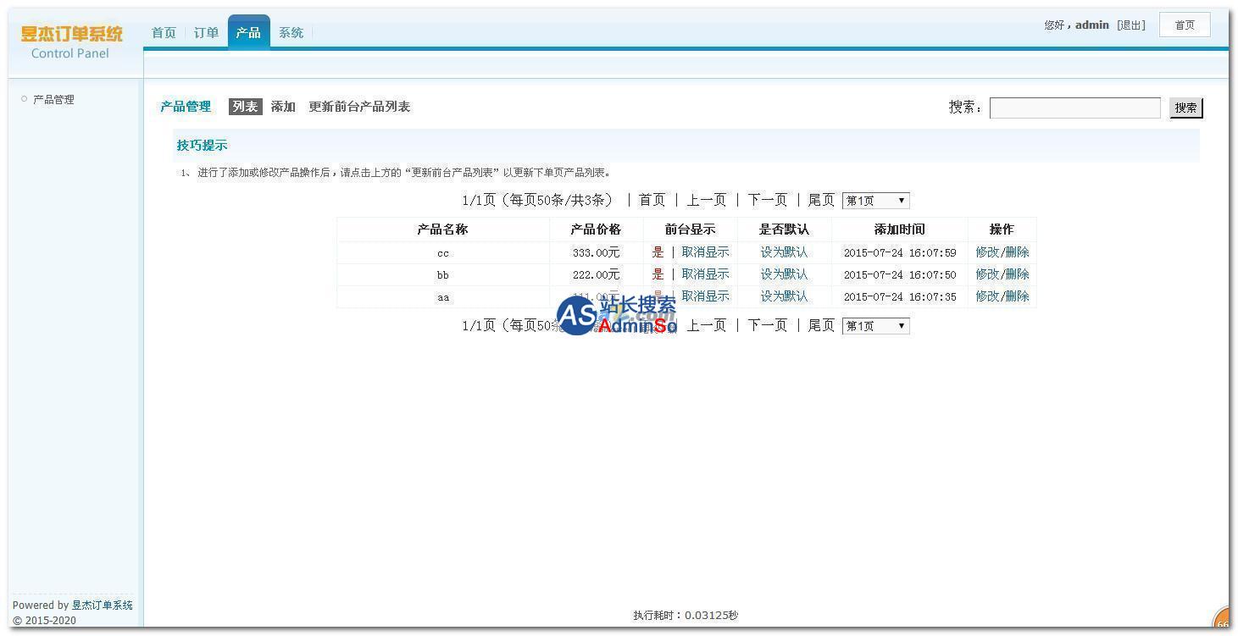The height and width of the screenshot is (636, 1238).
Task: Click 取消显示 for product aa
Action: coord(705,296)
